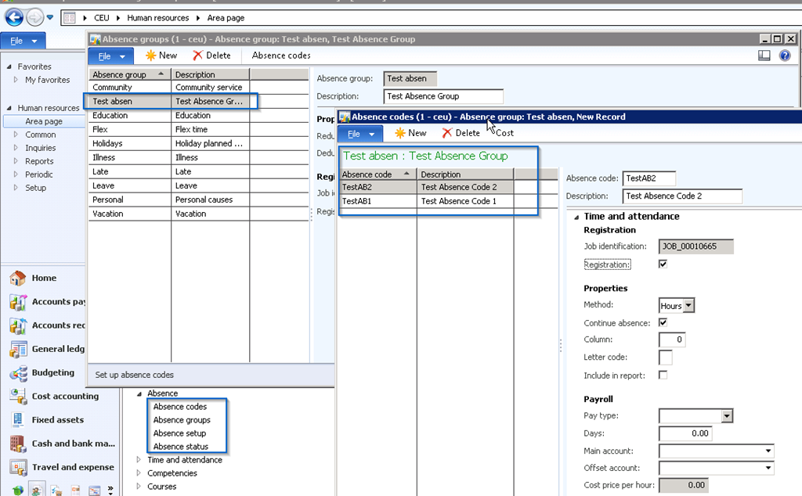This screenshot has width=802, height=496.
Task: Click the browser-style Back arrow button
Action: tap(13, 16)
